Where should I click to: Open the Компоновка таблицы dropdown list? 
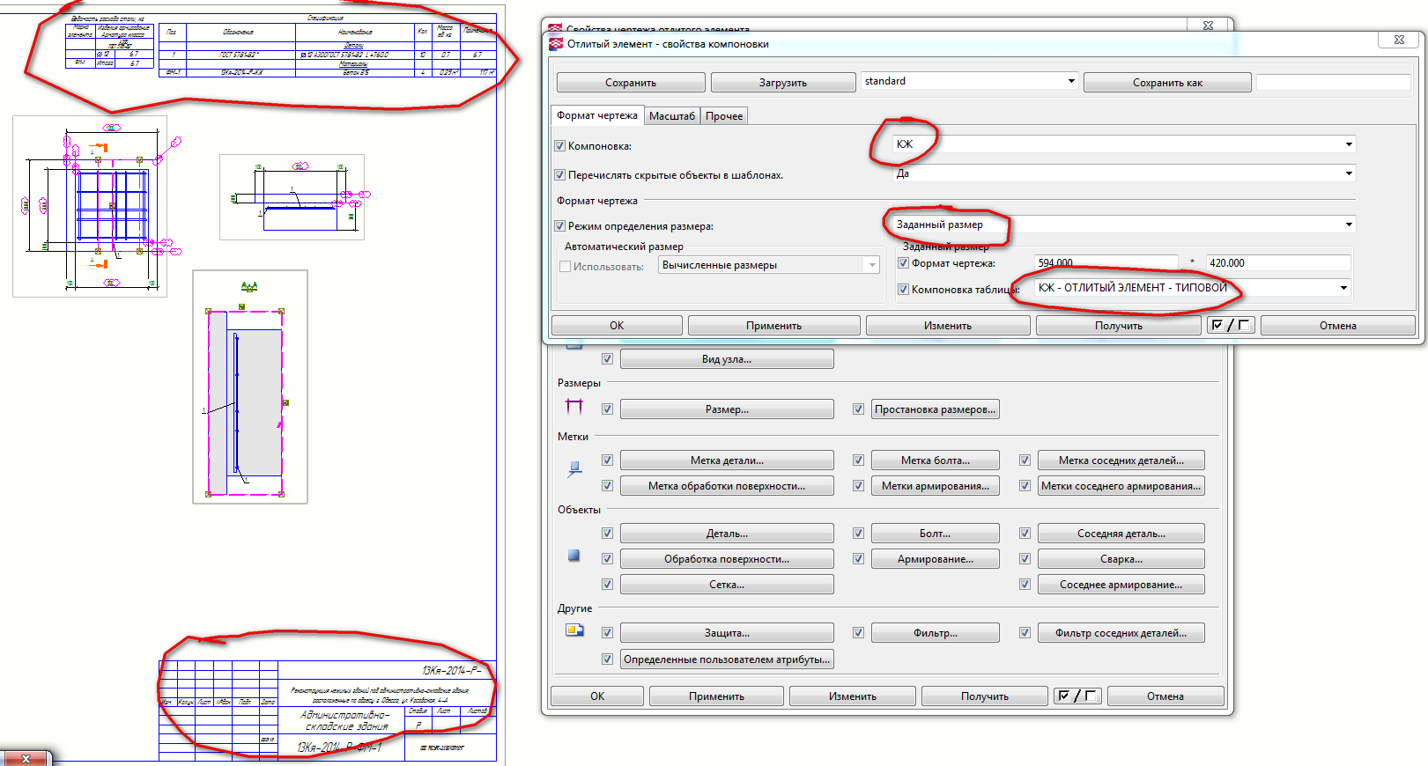coord(1343,288)
